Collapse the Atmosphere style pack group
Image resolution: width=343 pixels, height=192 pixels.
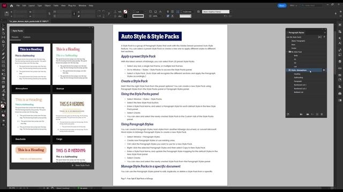point(287,70)
